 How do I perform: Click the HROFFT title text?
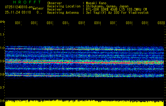27,2
